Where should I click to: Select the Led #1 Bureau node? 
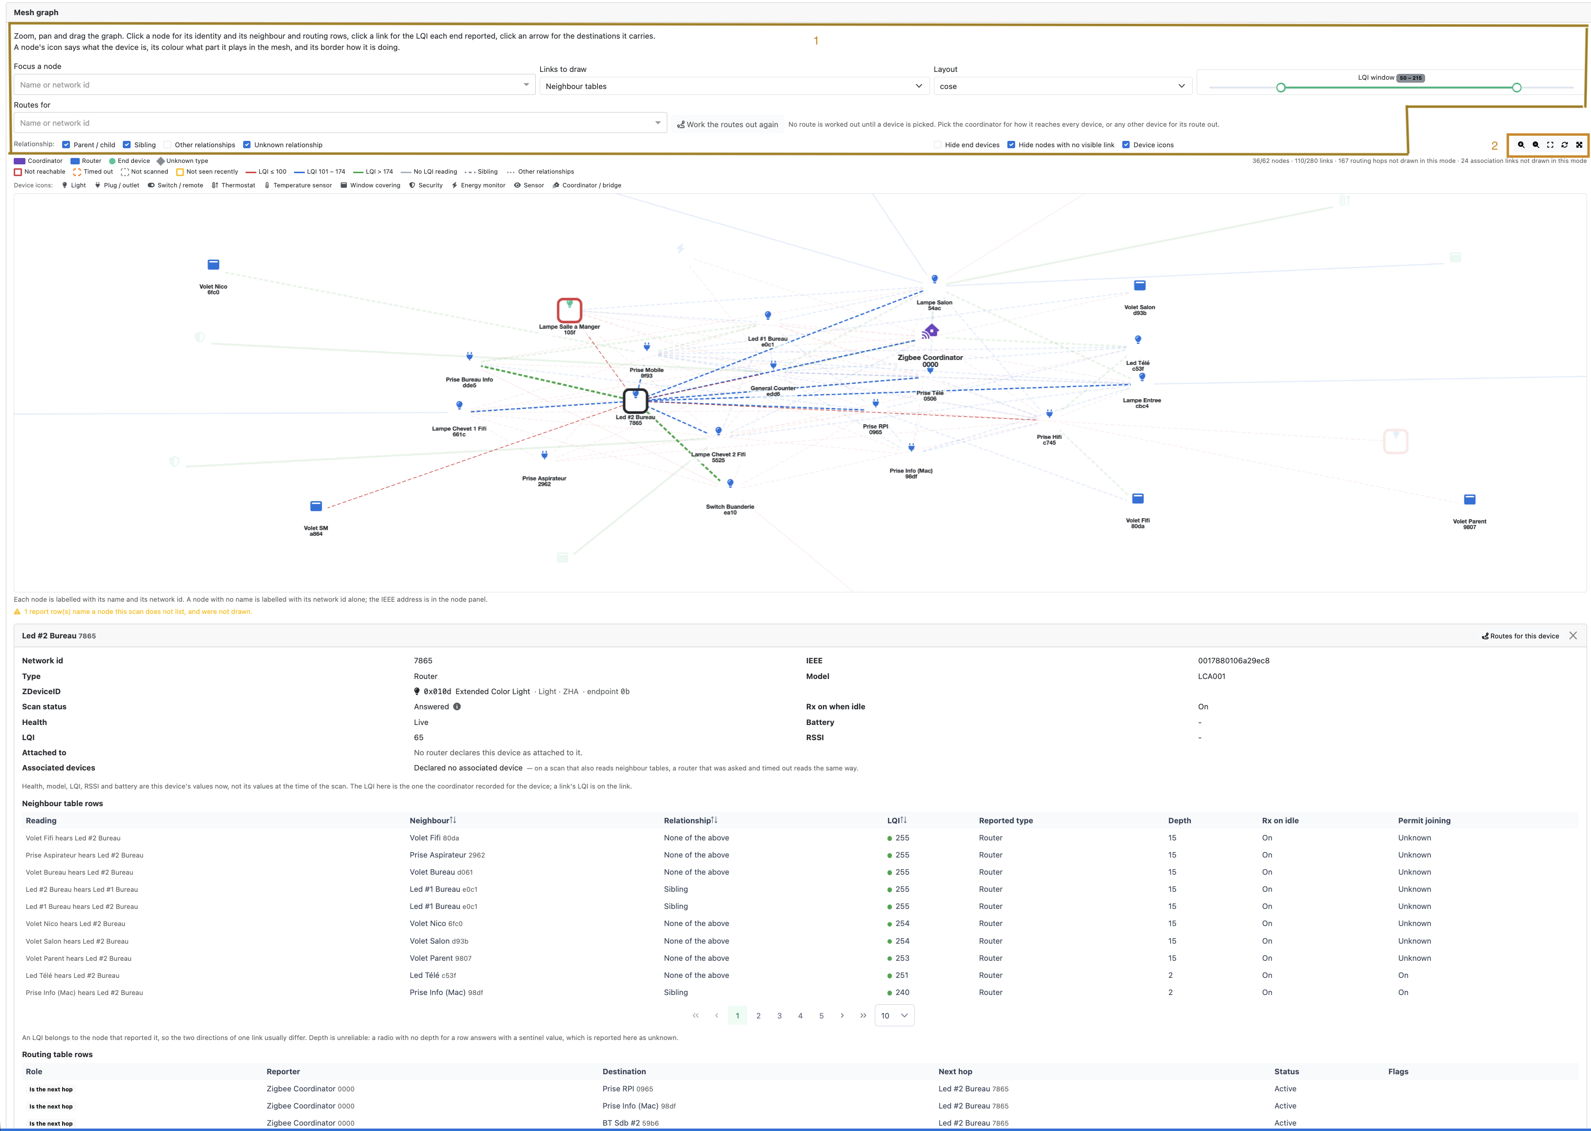[x=768, y=316]
